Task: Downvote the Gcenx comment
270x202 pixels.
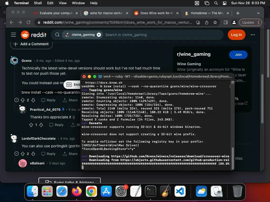Action: tap(33, 100)
